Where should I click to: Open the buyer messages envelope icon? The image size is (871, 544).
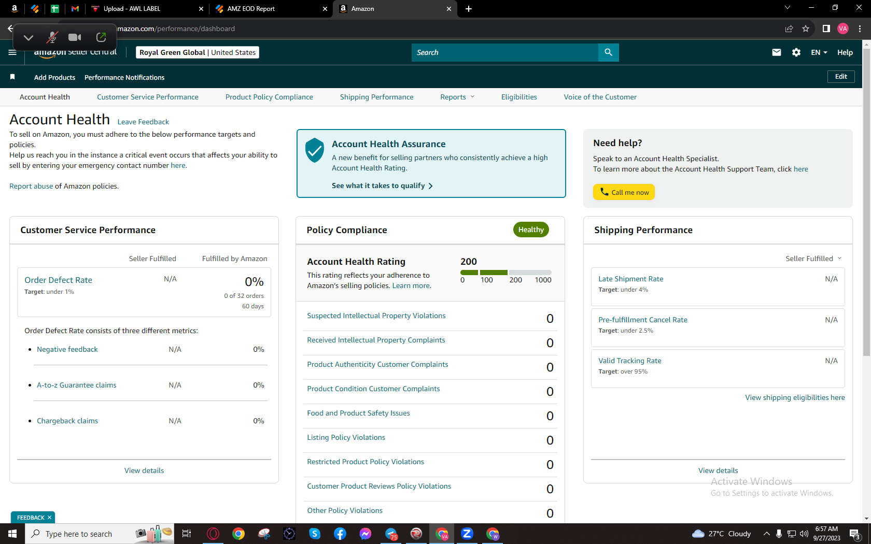point(777,52)
